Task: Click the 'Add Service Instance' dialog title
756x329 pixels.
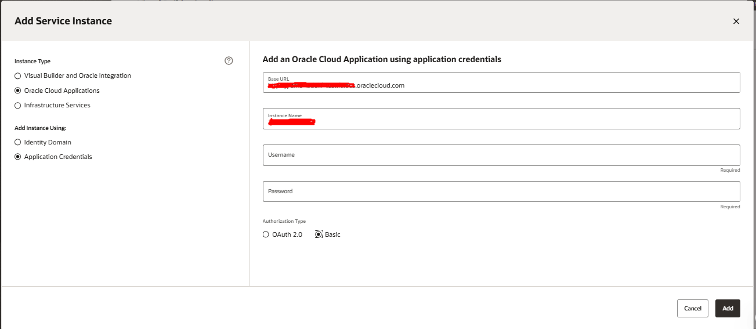Action: [x=63, y=21]
